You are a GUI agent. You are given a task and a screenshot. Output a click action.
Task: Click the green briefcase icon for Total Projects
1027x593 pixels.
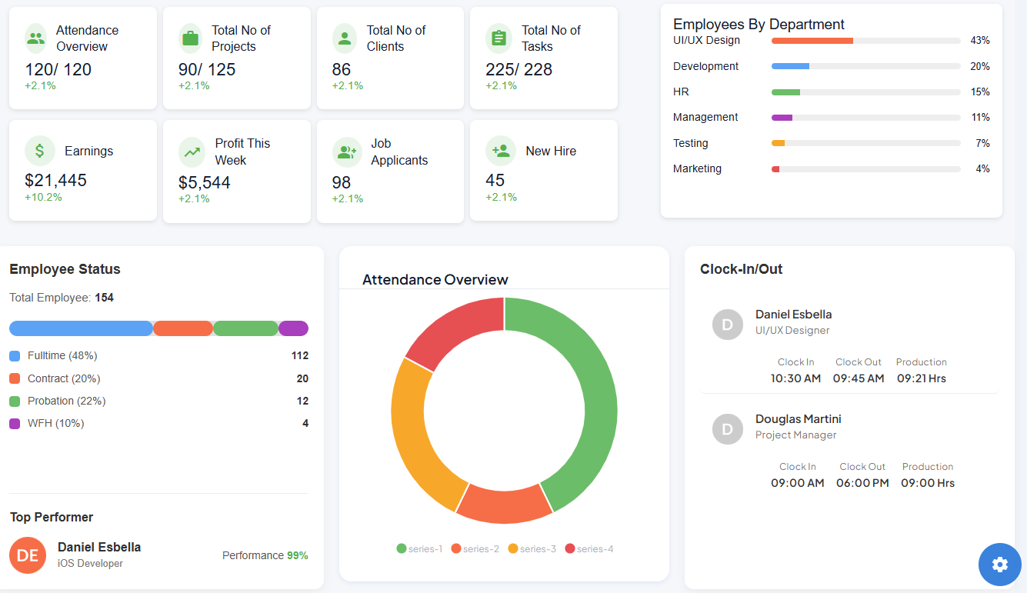(x=189, y=37)
